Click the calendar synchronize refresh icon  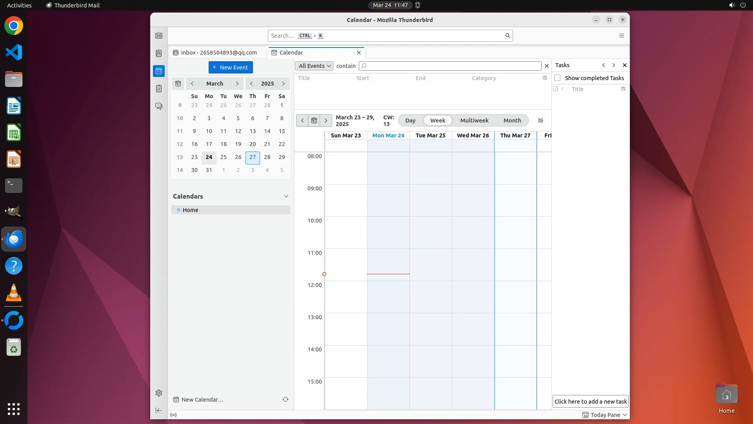[x=286, y=399]
